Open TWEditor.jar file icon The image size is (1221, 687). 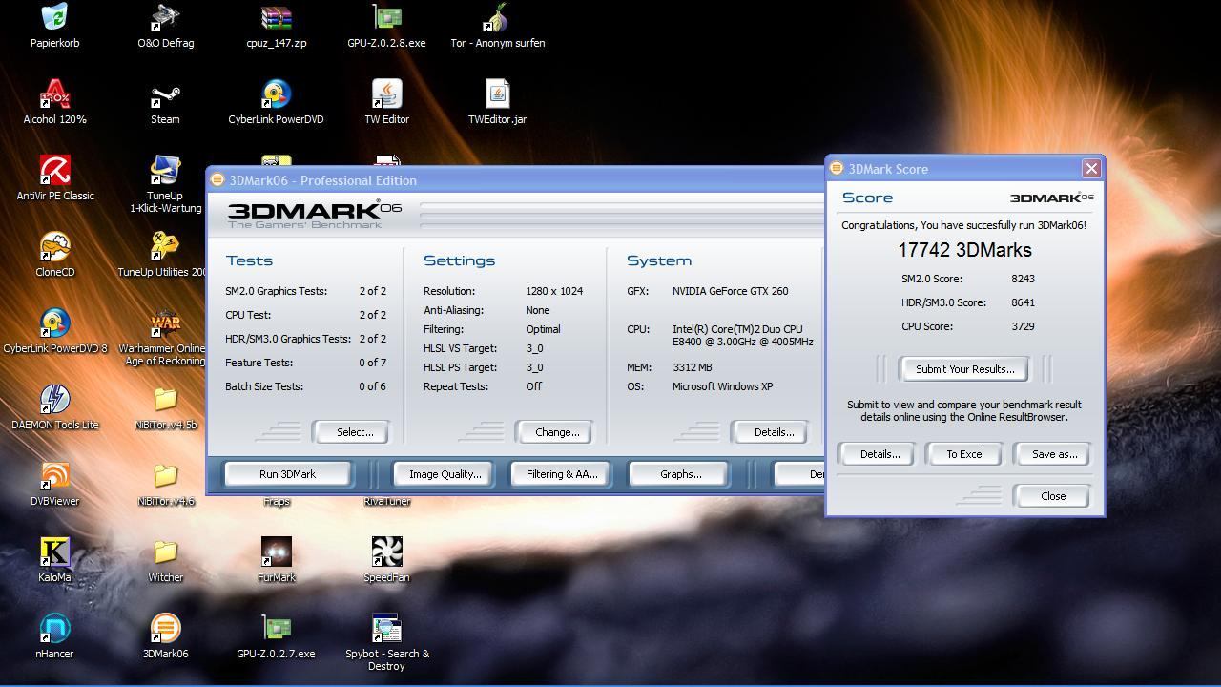[497, 94]
